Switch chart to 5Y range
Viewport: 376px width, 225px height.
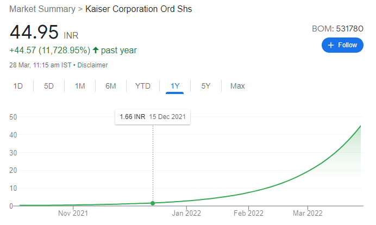click(206, 86)
